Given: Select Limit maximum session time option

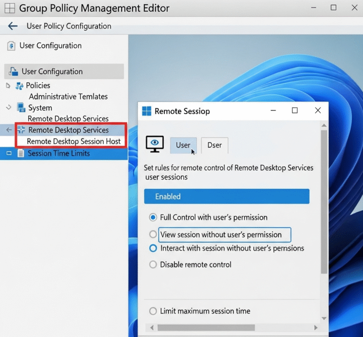Looking at the screenshot, I should (153, 311).
